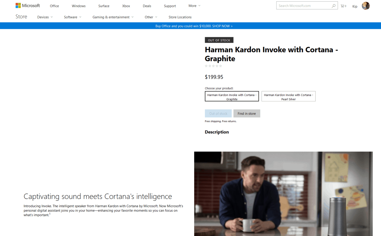This screenshot has width=381, height=236.
Task: Click the Find in store button
Action: [x=247, y=113]
